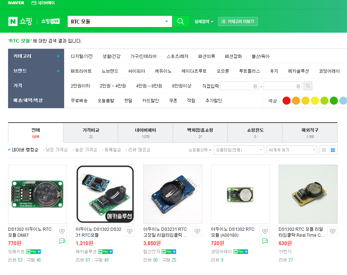
Task: Open the 도매키트 seller link
Action: [16, 252]
